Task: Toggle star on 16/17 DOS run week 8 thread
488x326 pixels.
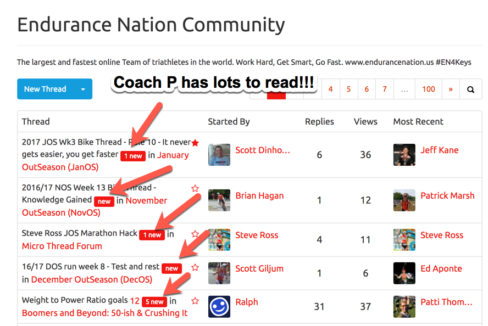Action: [195, 267]
